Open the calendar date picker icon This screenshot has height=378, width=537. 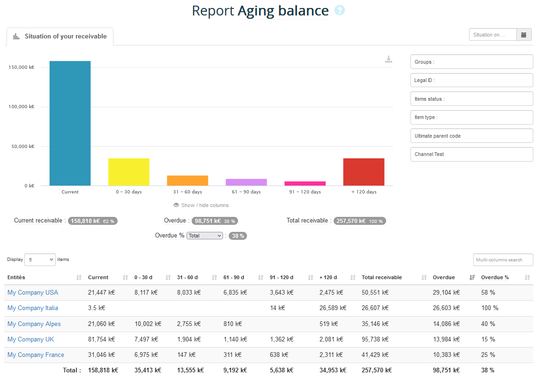click(x=524, y=35)
